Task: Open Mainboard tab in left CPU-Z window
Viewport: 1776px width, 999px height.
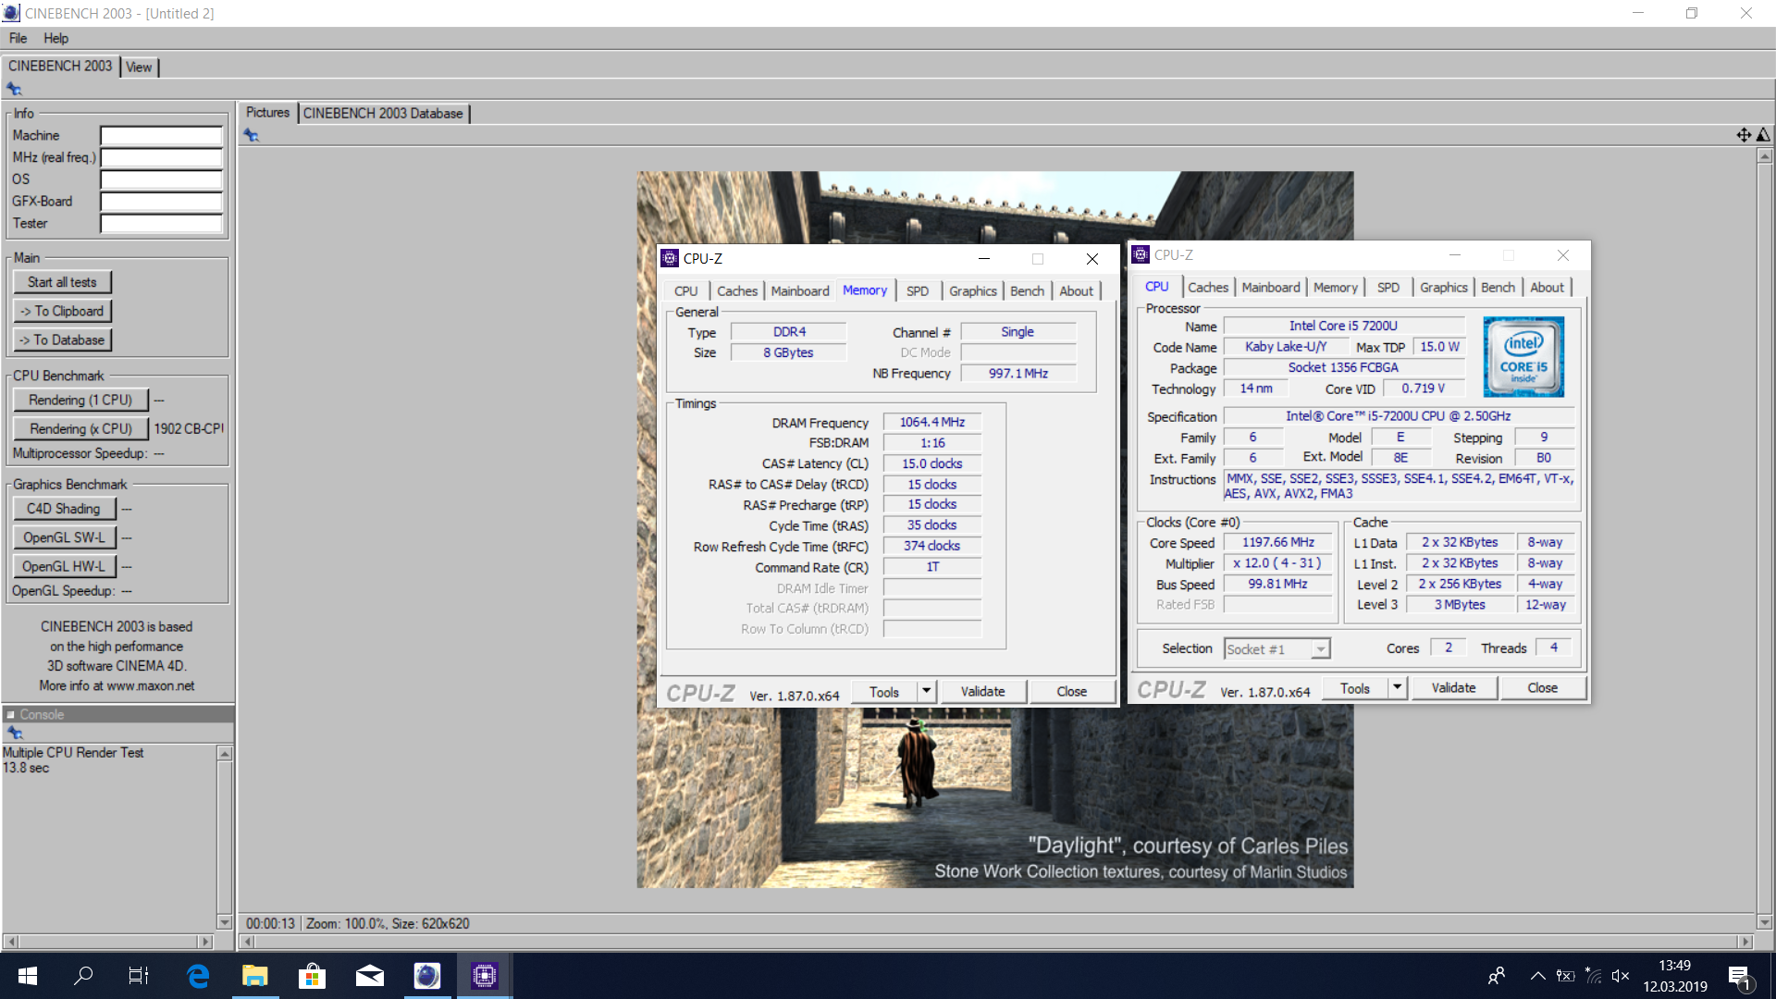Action: pyautogui.click(x=800, y=290)
